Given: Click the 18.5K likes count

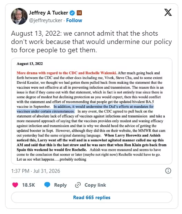Looking at the screenshot, I should (x=29, y=185).
